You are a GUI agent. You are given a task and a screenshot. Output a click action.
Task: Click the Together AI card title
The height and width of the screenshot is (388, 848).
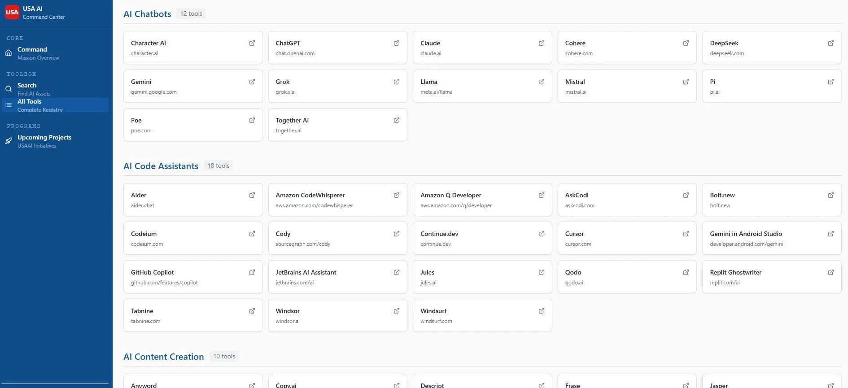point(292,120)
